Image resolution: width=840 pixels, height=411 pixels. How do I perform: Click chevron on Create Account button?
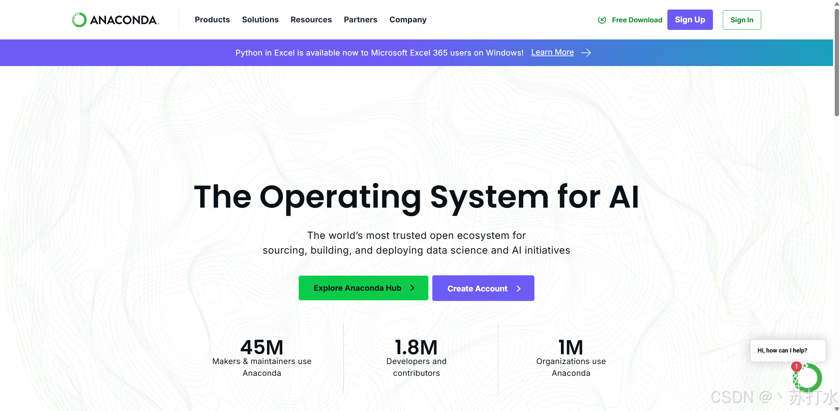click(x=519, y=288)
